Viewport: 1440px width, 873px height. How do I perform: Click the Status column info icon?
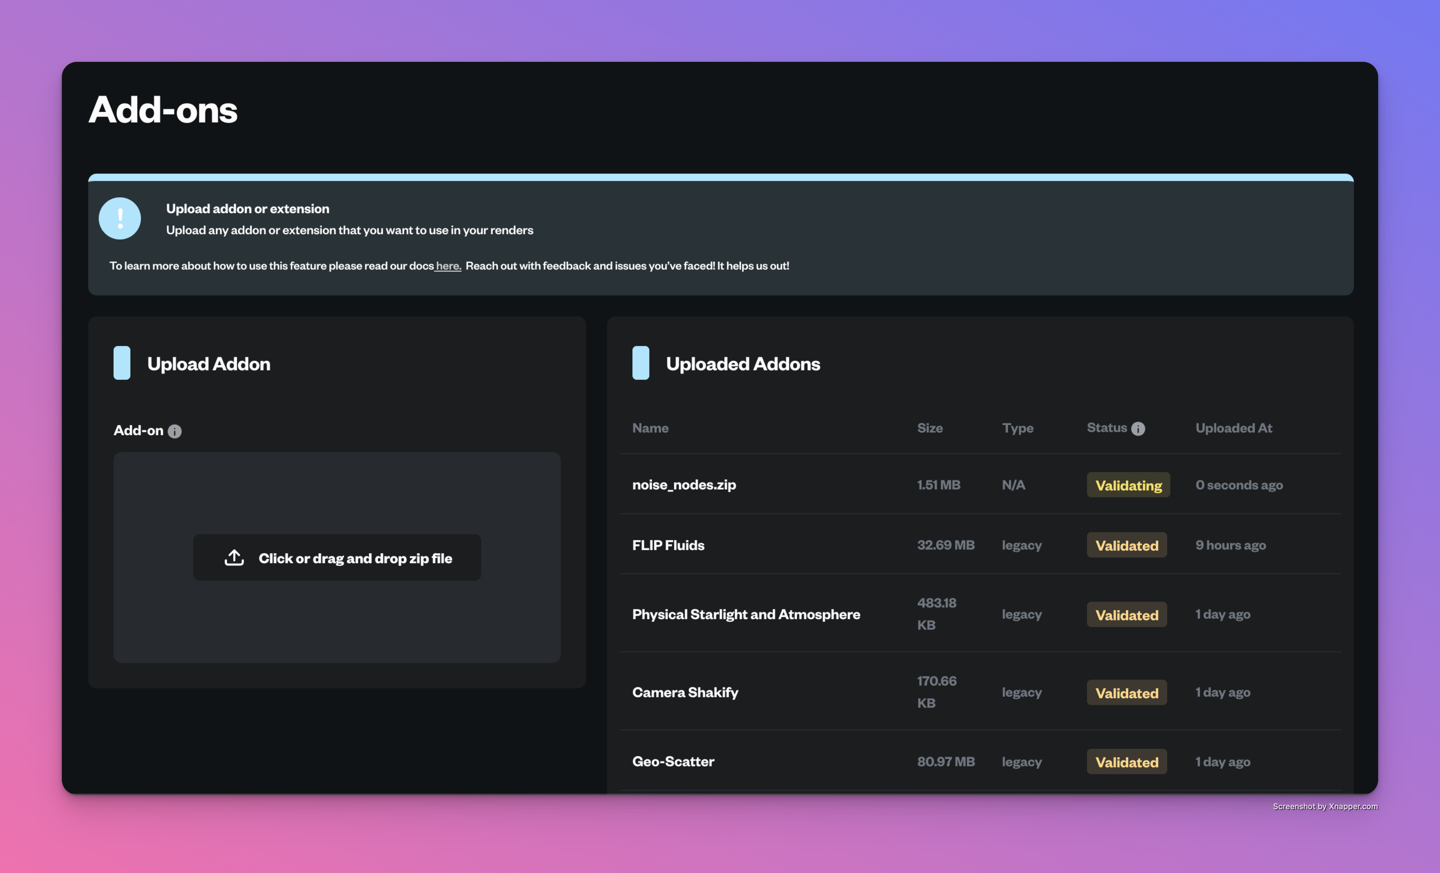1138,428
